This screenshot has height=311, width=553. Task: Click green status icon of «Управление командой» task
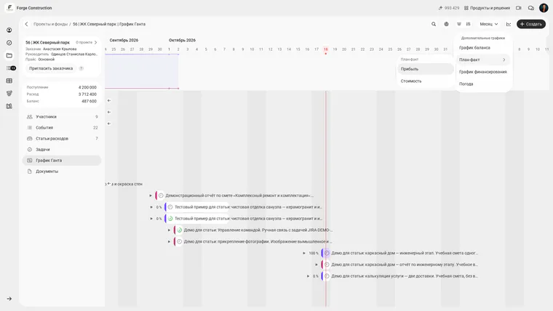point(179,230)
